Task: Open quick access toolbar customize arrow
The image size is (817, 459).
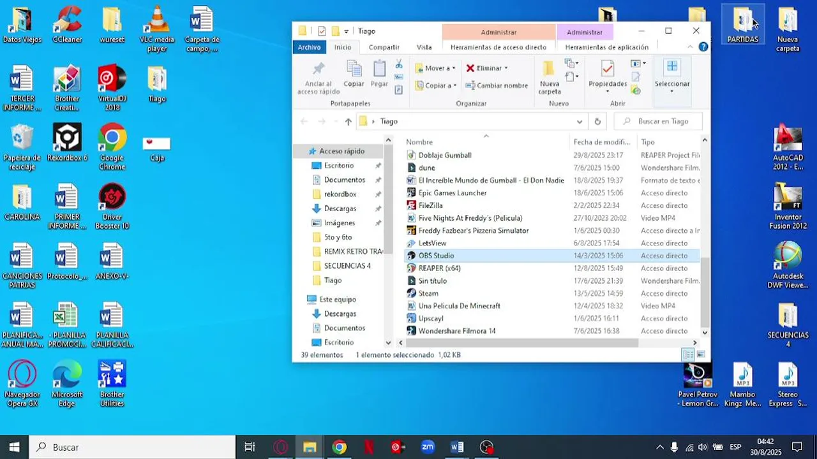Action: [347, 31]
